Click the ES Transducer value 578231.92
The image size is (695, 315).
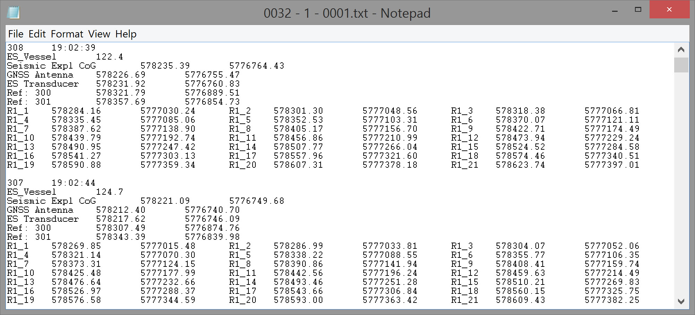(x=121, y=84)
